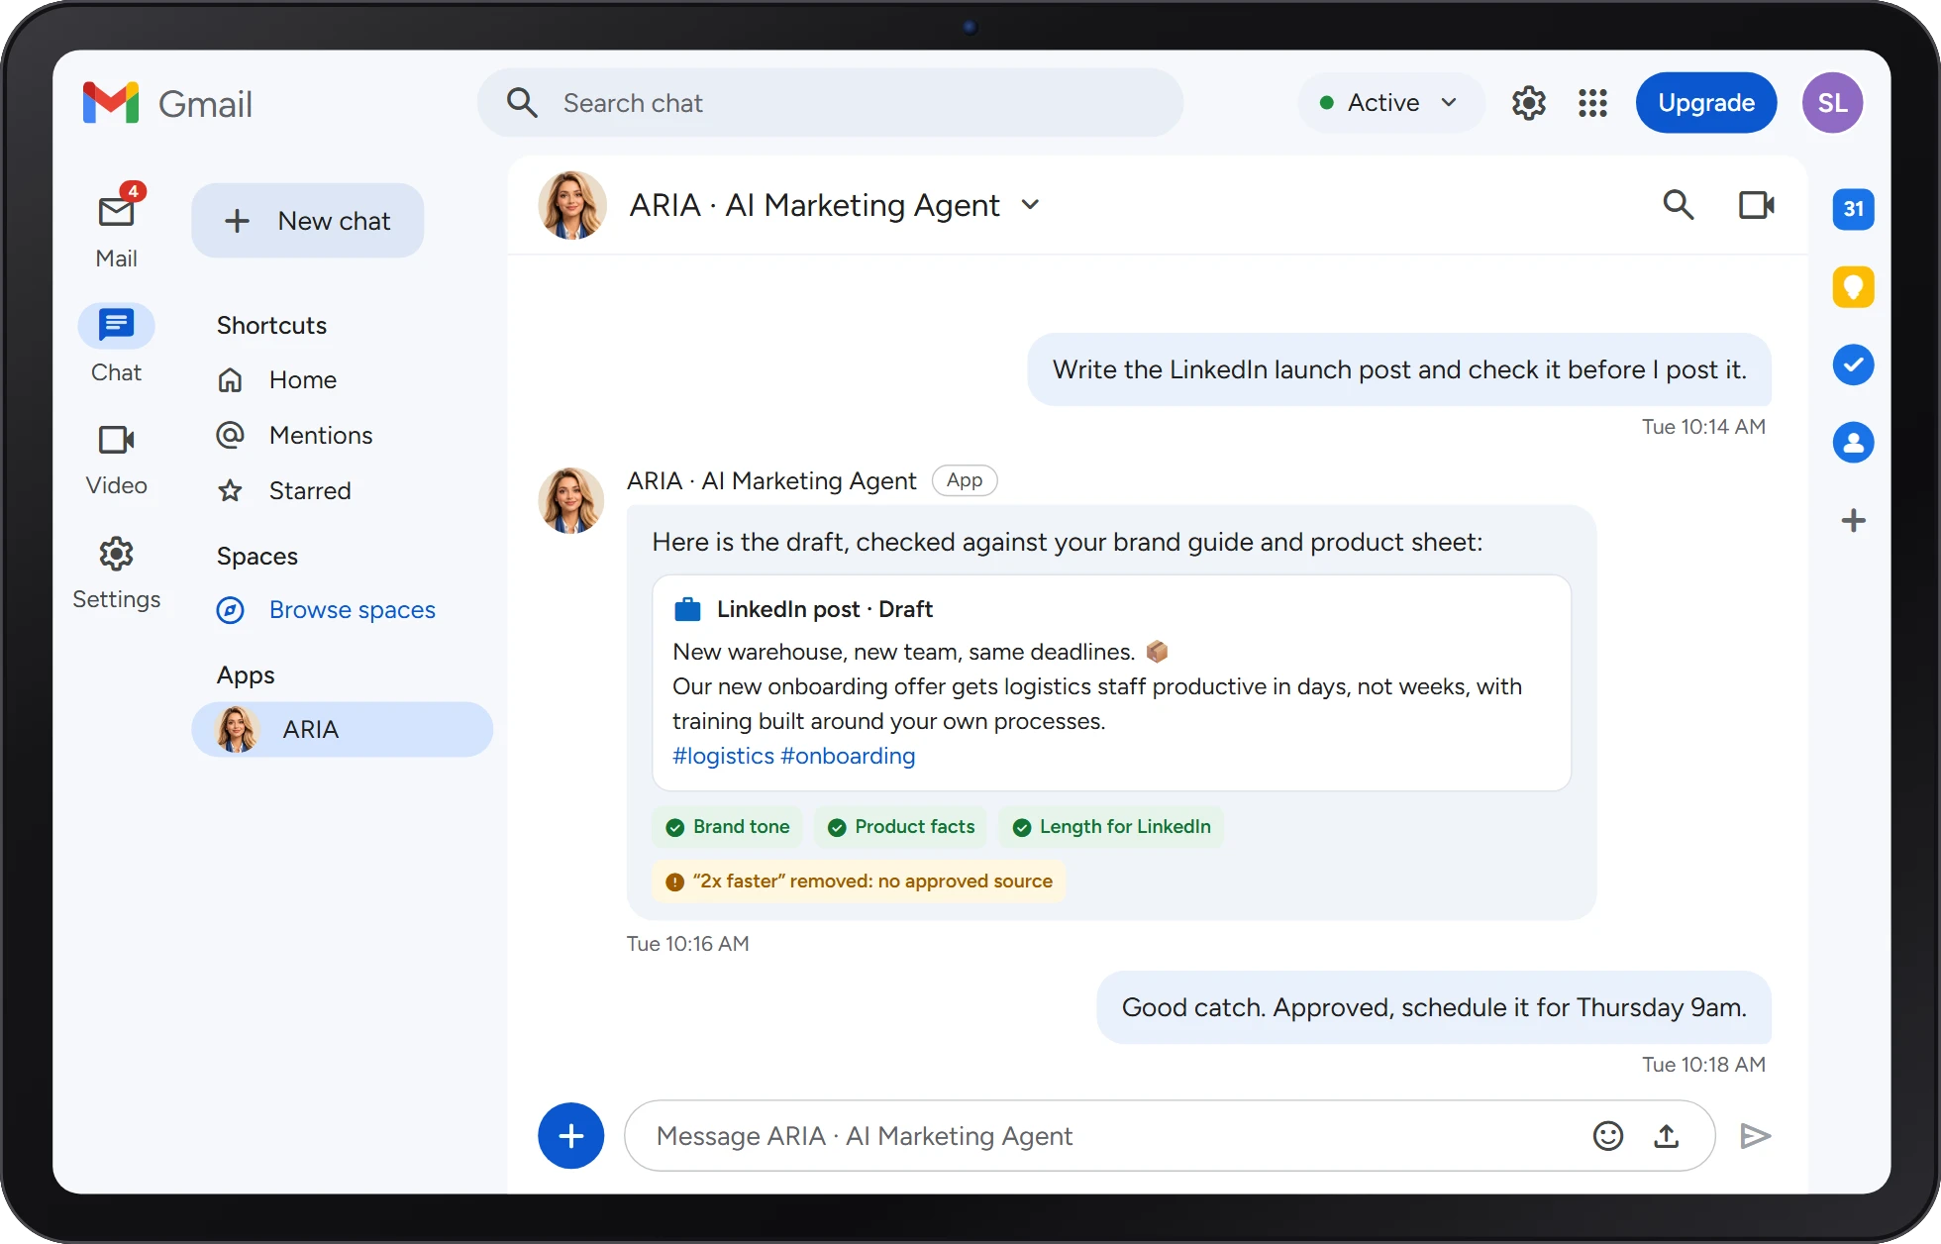This screenshot has height=1244, width=1941.
Task: Click ARIA's avatar in conversation header
Action: [x=572, y=205]
